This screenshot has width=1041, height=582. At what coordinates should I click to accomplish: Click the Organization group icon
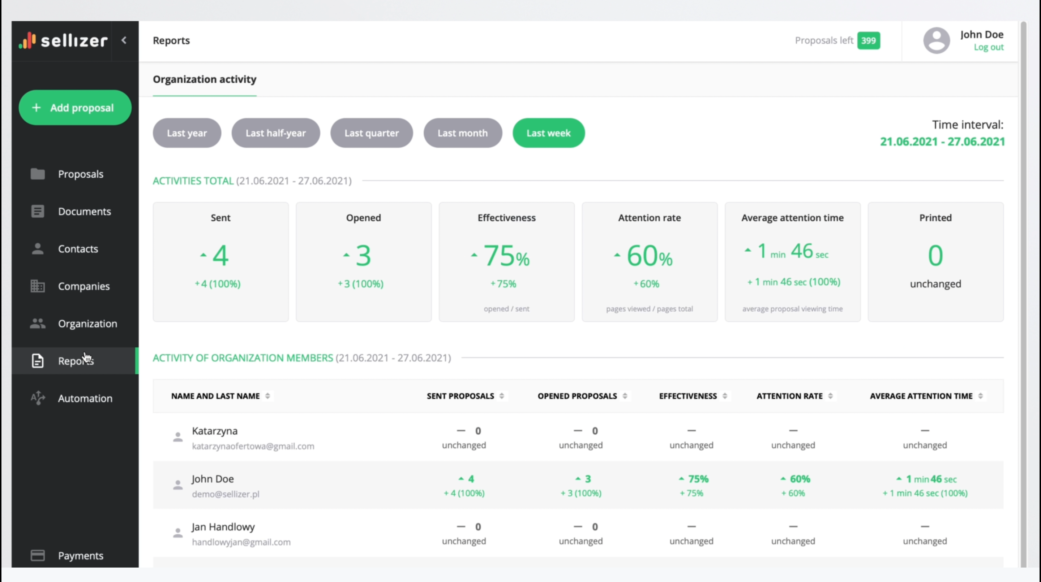pyautogui.click(x=38, y=323)
